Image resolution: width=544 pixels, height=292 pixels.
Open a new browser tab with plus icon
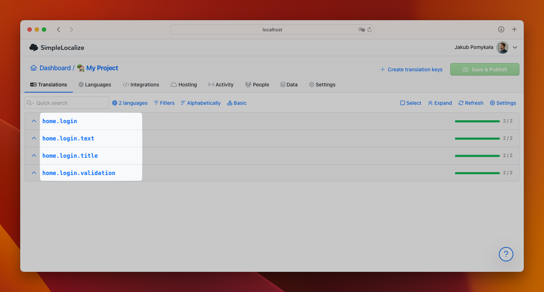pos(514,30)
